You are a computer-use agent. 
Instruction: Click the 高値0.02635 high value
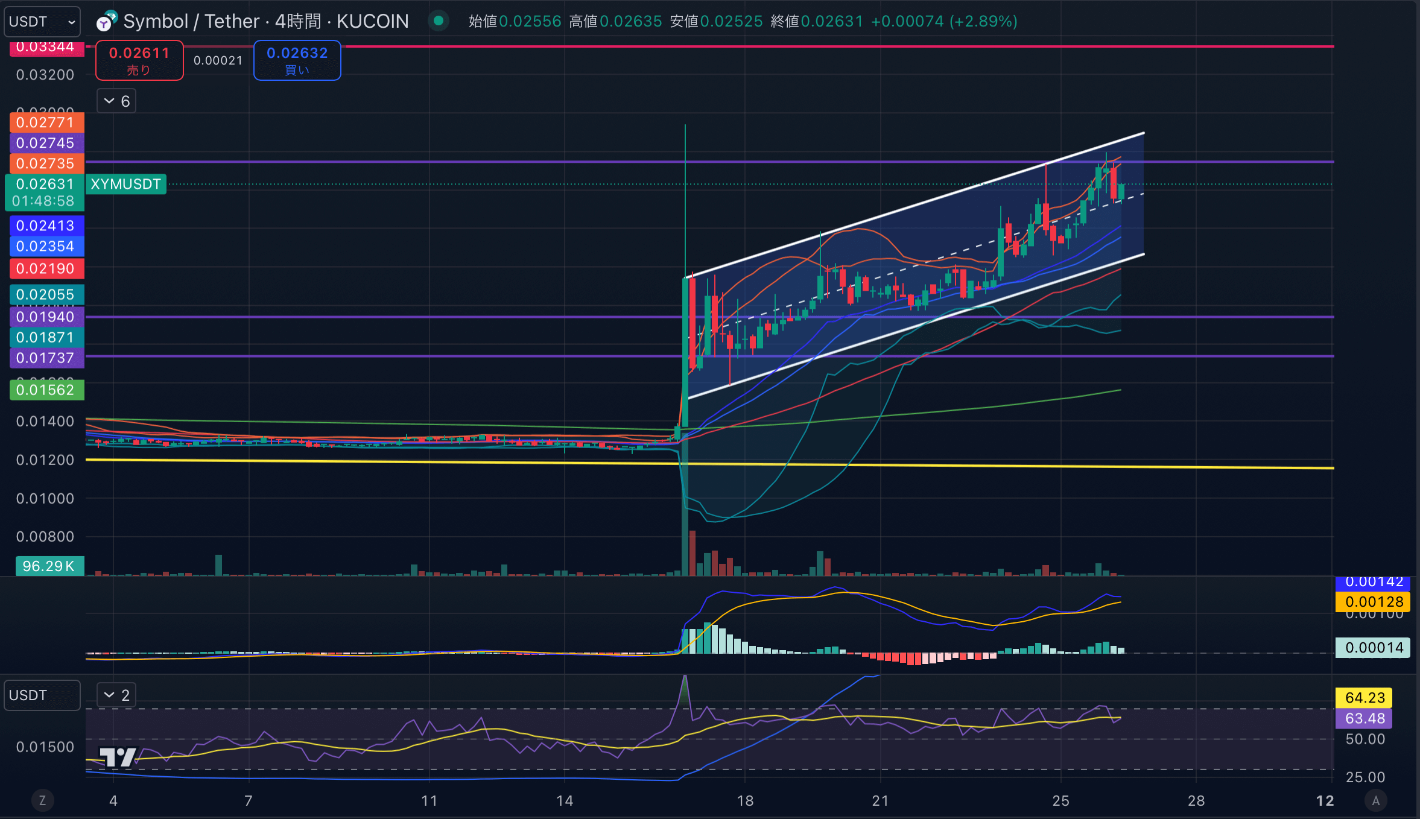pos(615,22)
